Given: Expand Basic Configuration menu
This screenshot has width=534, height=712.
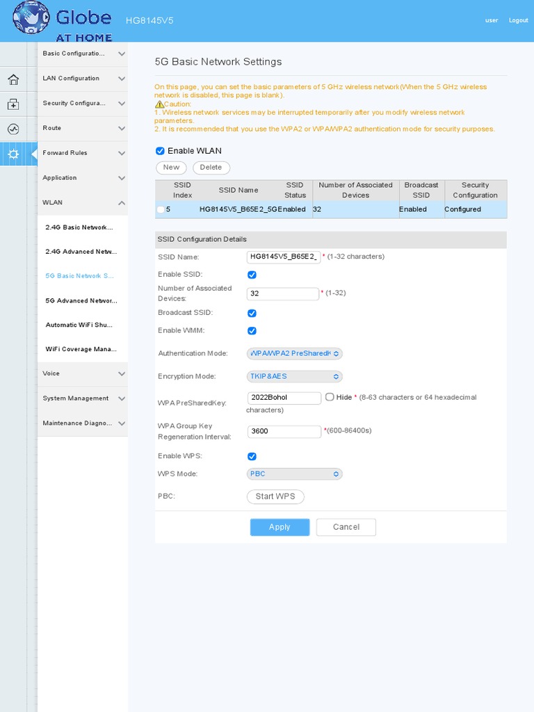Looking at the screenshot, I should pyautogui.click(x=82, y=54).
